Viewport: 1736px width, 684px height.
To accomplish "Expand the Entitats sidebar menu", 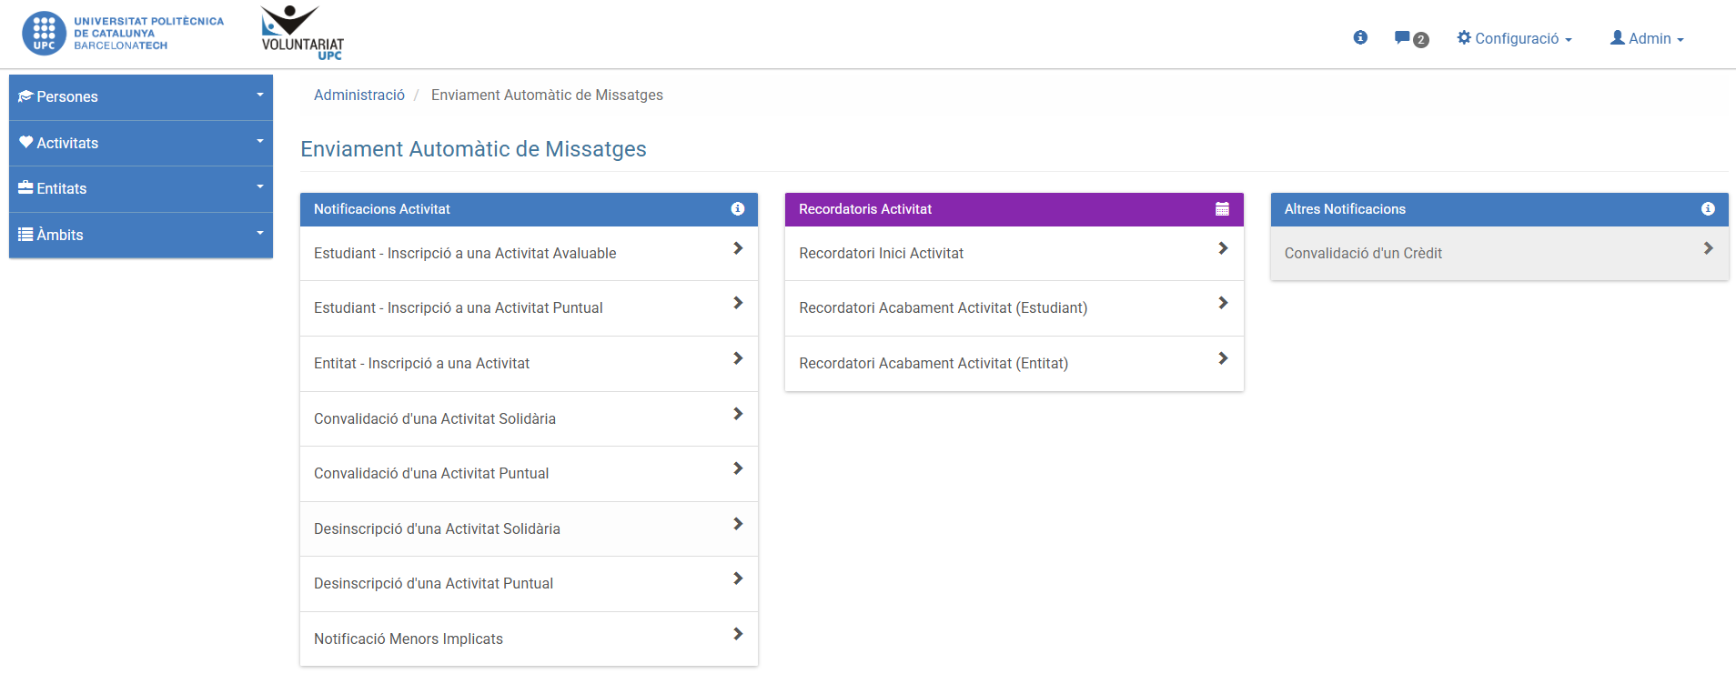I will pos(141,189).
